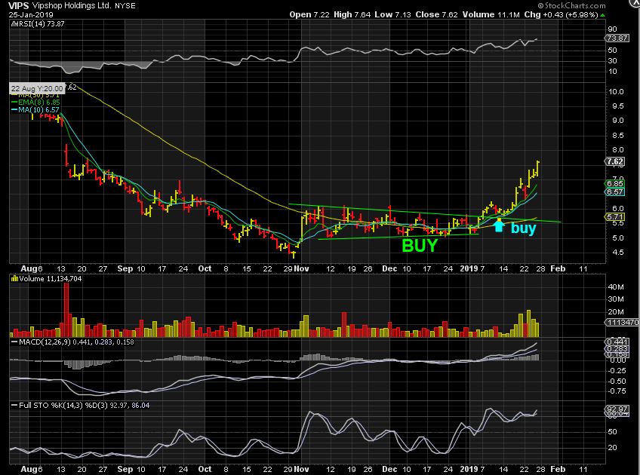Click the High 7.64 value in the header
640x475 pixels.
coord(352,14)
